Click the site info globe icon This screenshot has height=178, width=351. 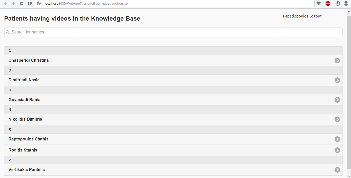[39, 3]
